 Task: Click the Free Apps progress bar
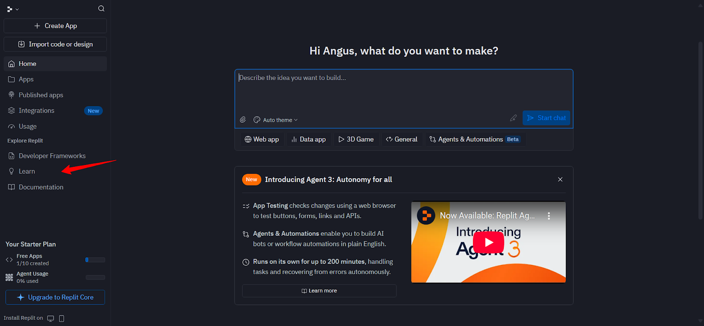click(95, 260)
